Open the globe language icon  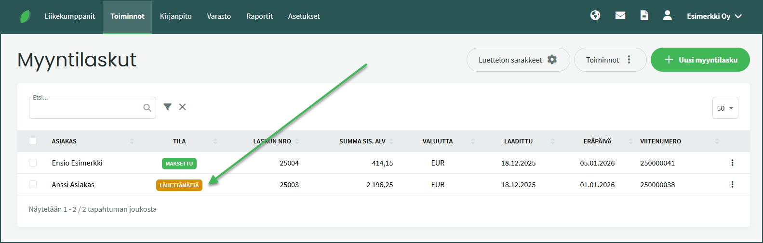[595, 15]
